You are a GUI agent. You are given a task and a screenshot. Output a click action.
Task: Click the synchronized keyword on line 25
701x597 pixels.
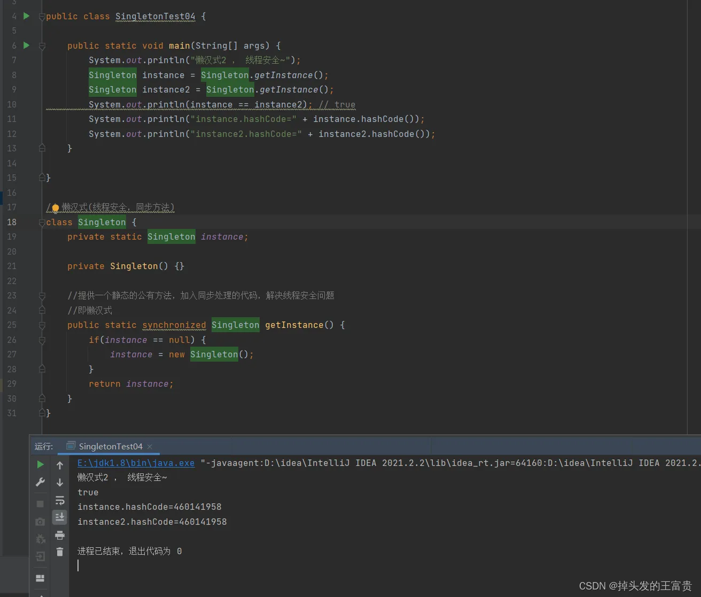coord(174,325)
